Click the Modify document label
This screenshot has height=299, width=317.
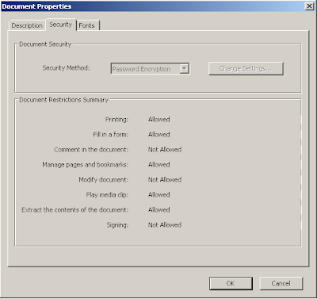[x=104, y=180]
